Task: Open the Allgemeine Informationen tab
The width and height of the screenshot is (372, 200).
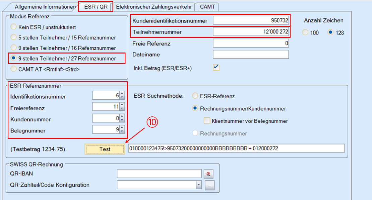Action: (44, 7)
